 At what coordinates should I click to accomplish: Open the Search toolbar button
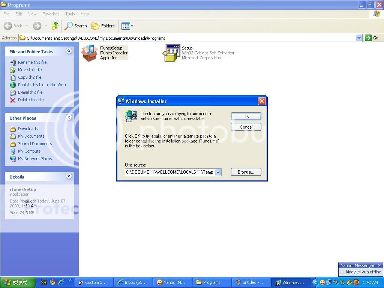76,26
